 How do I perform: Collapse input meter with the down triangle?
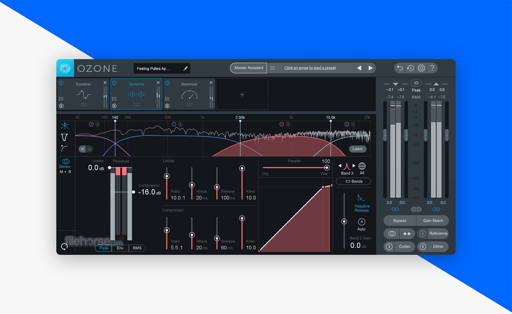pyautogui.click(x=395, y=84)
